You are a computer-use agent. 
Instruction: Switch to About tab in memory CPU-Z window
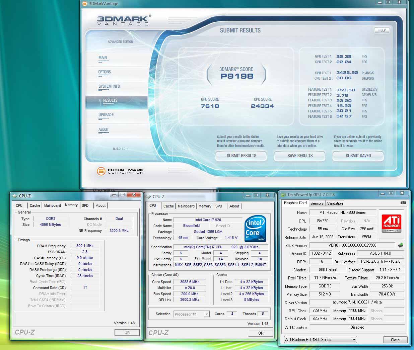101,206
